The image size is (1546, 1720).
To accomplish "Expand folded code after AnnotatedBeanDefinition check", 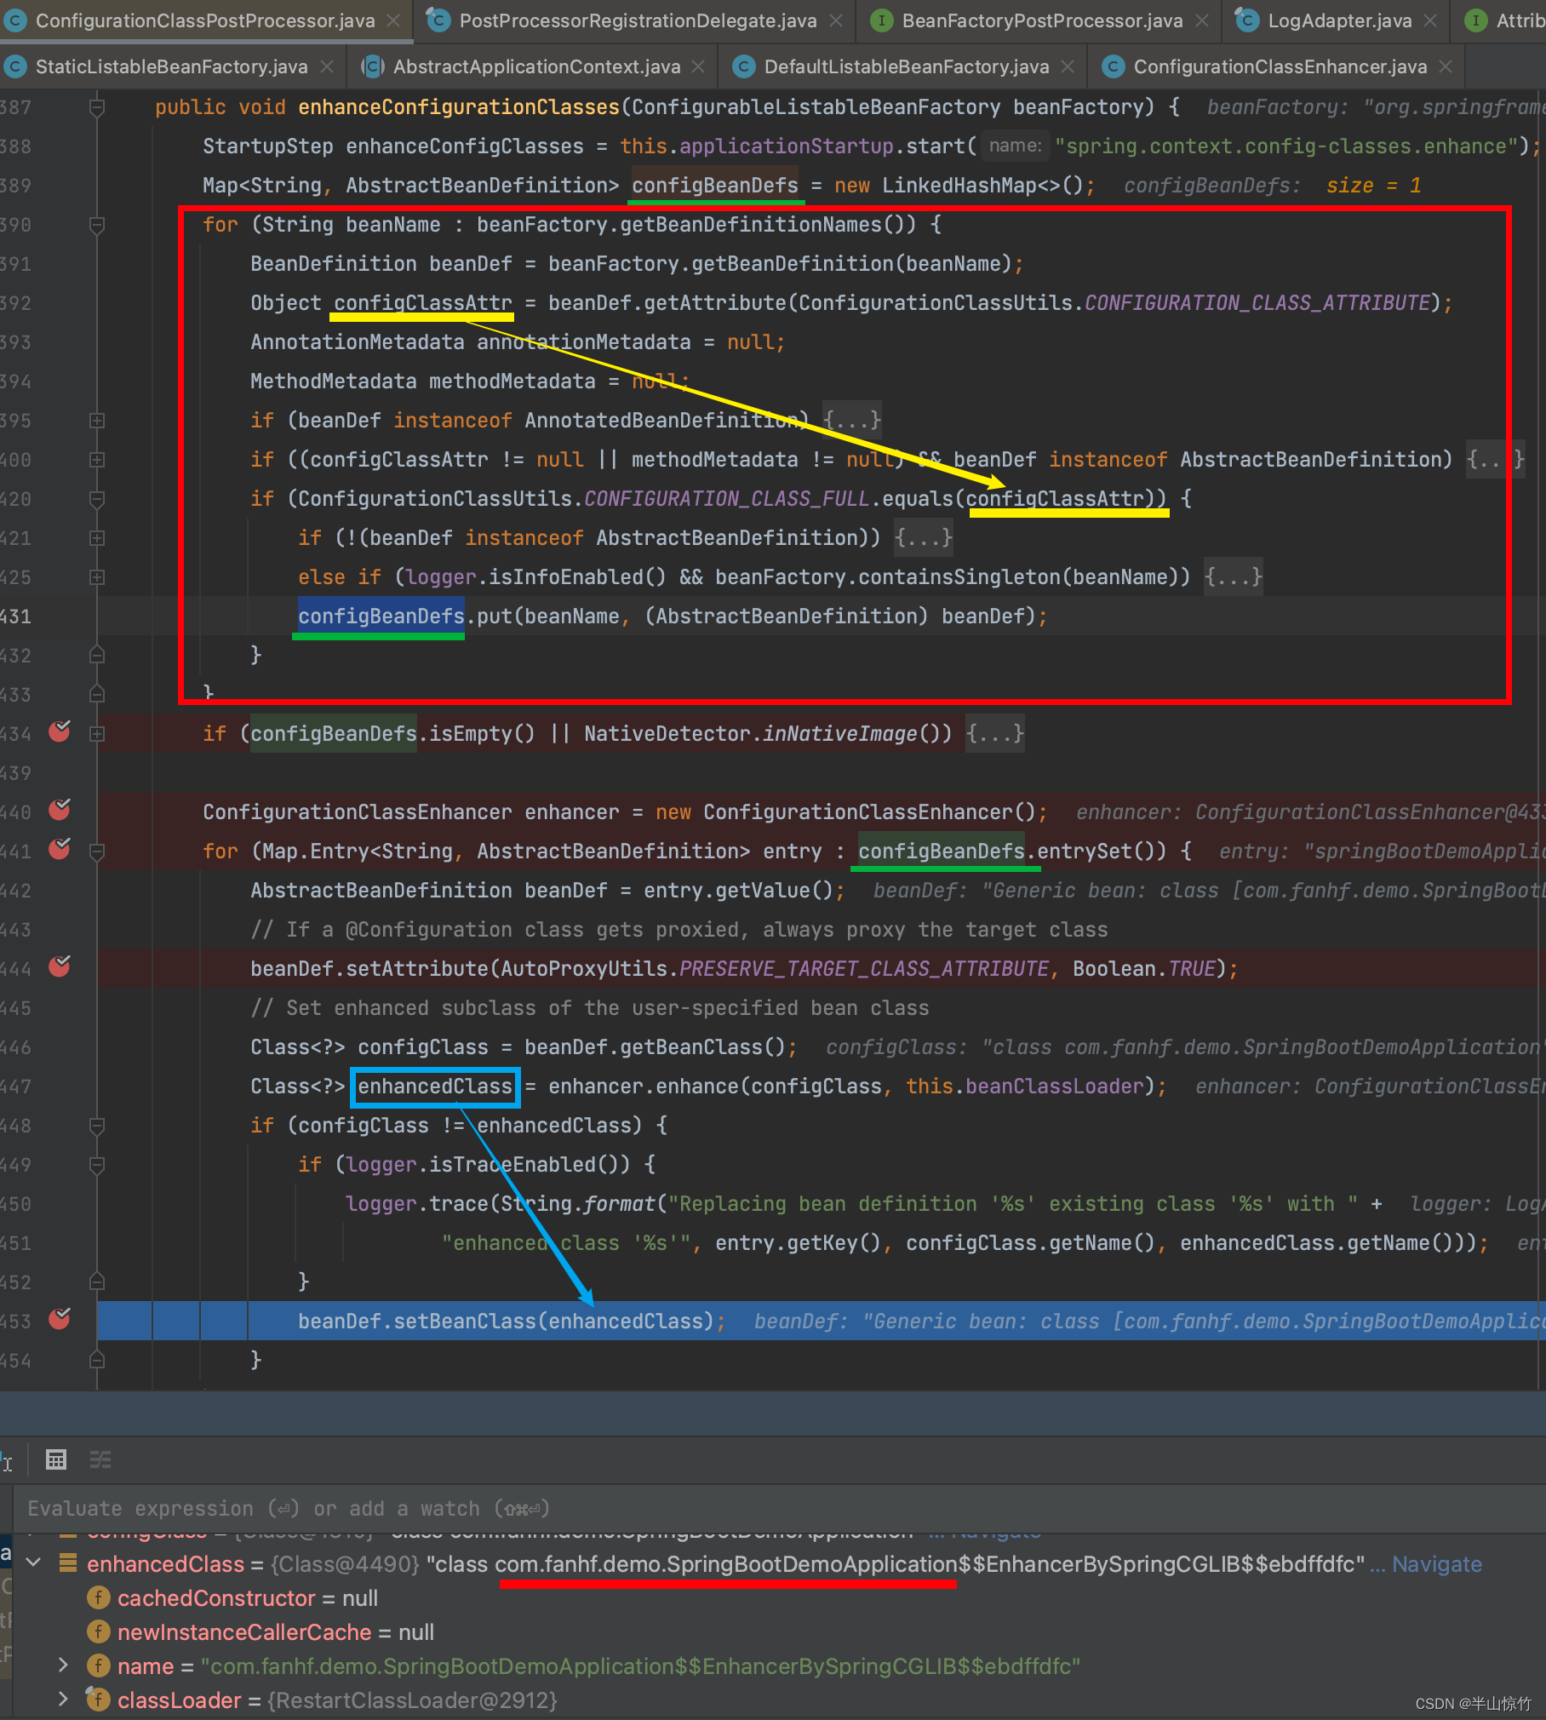I will pyautogui.click(x=852, y=420).
